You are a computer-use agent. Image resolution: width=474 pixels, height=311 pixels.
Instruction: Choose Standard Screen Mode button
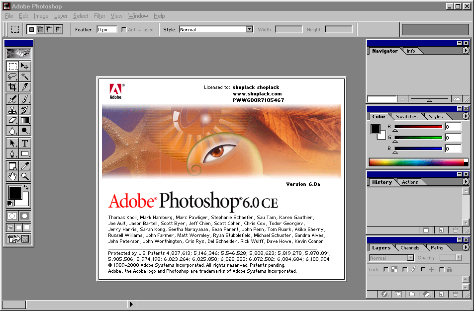(10, 228)
